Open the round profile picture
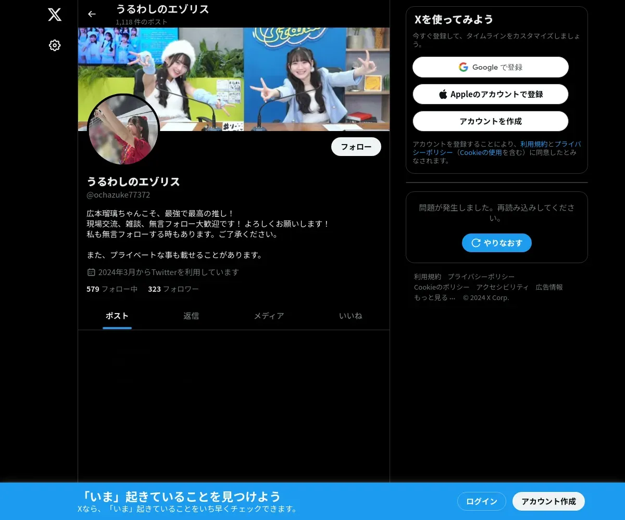This screenshot has height=520, width=625. coord(123,130)
